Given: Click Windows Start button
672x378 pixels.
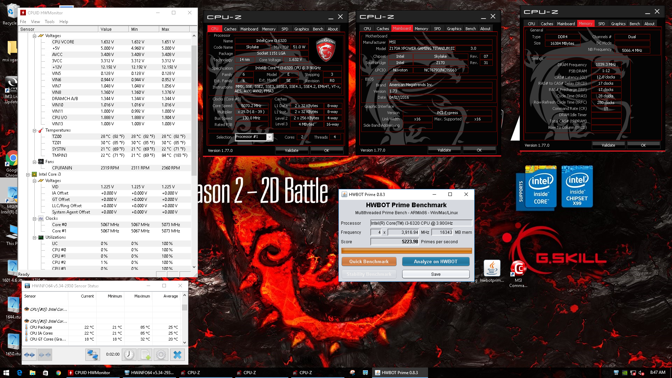Looking at the screenshot, I should [6, 373].
